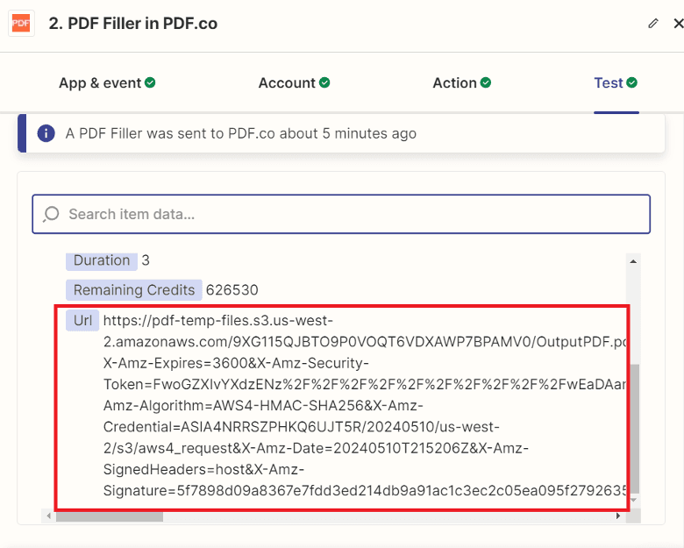Click the horizontal scrollbar left arrow
The height and width of the screenshot is (548, 684).
click(49, 516)
